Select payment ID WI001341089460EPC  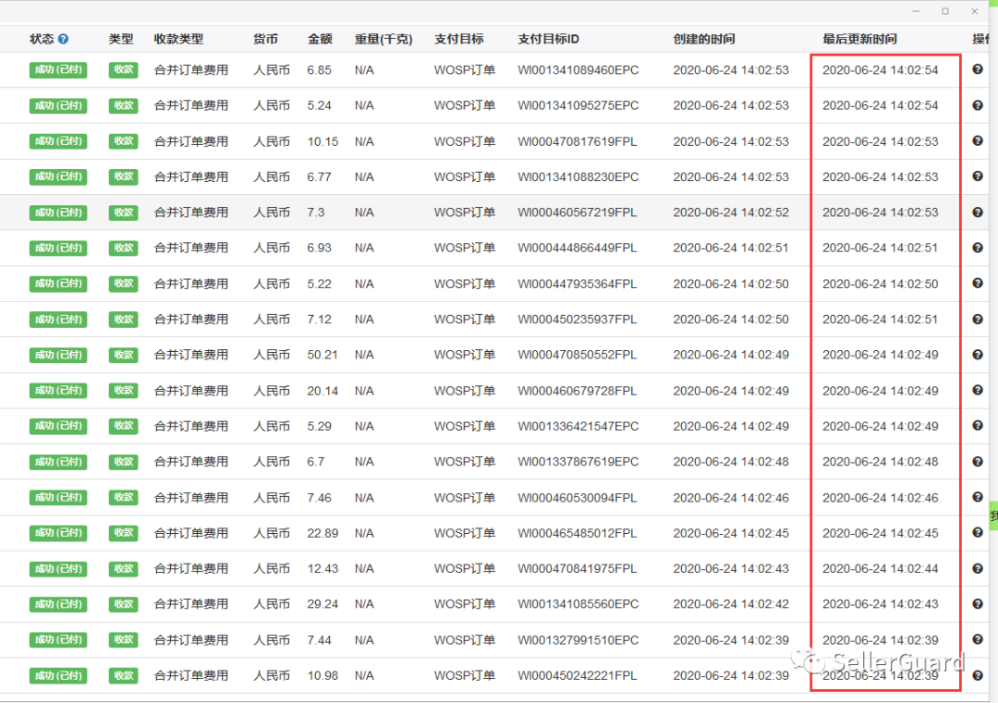coord(578,70)
